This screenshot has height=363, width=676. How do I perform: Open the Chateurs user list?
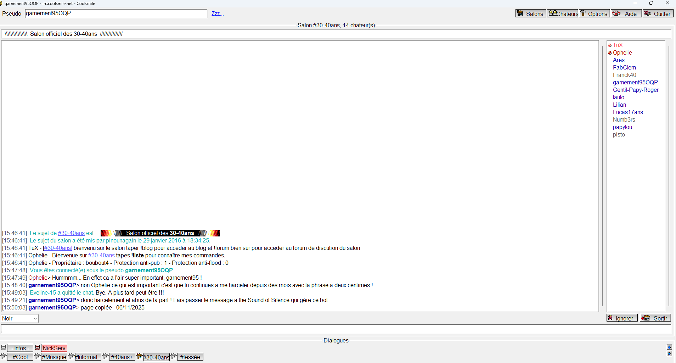point(563,13)
